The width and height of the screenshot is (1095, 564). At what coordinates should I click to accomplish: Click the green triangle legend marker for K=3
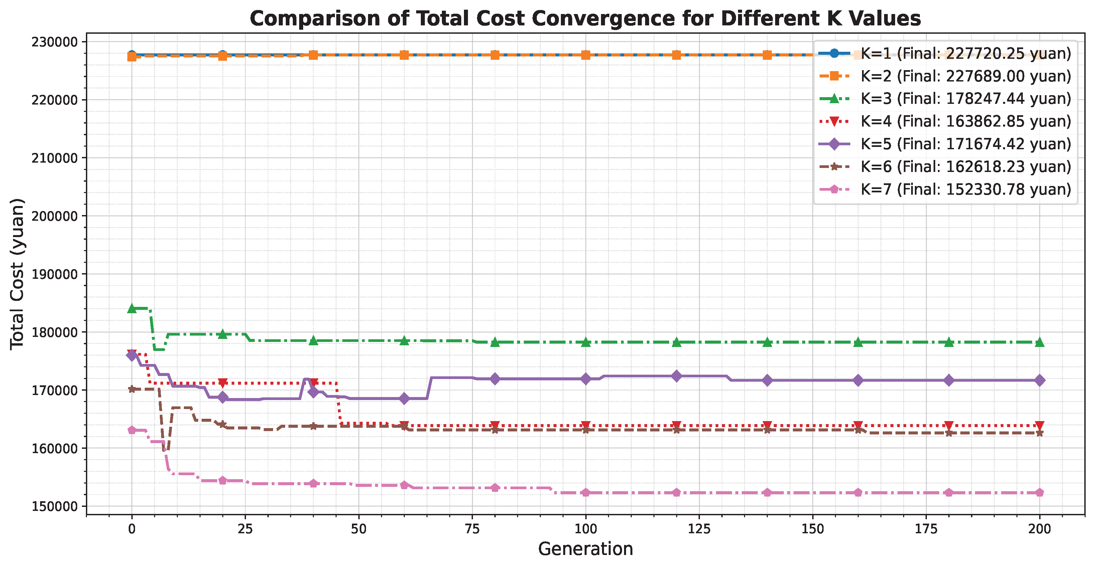click(834, 99)
